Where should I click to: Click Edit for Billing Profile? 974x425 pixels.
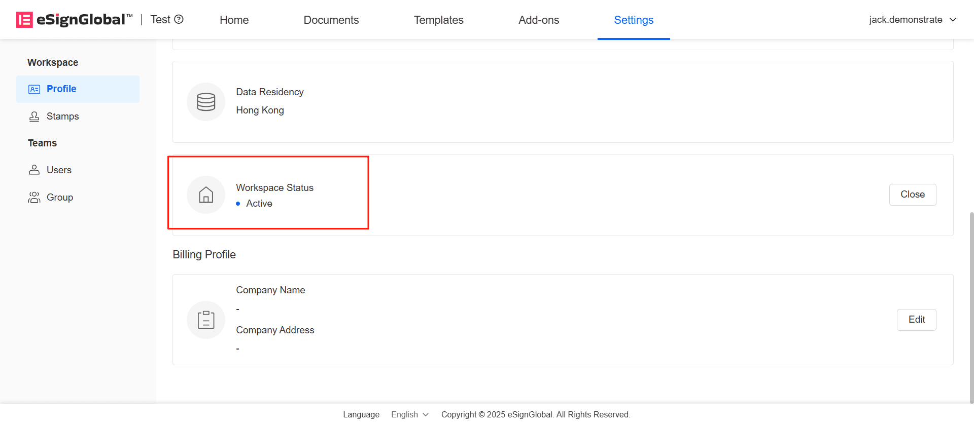point(916,320)
